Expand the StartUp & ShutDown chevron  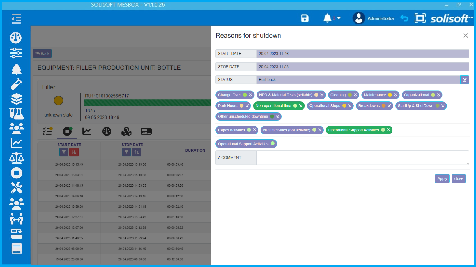click(x=443, y=106)
